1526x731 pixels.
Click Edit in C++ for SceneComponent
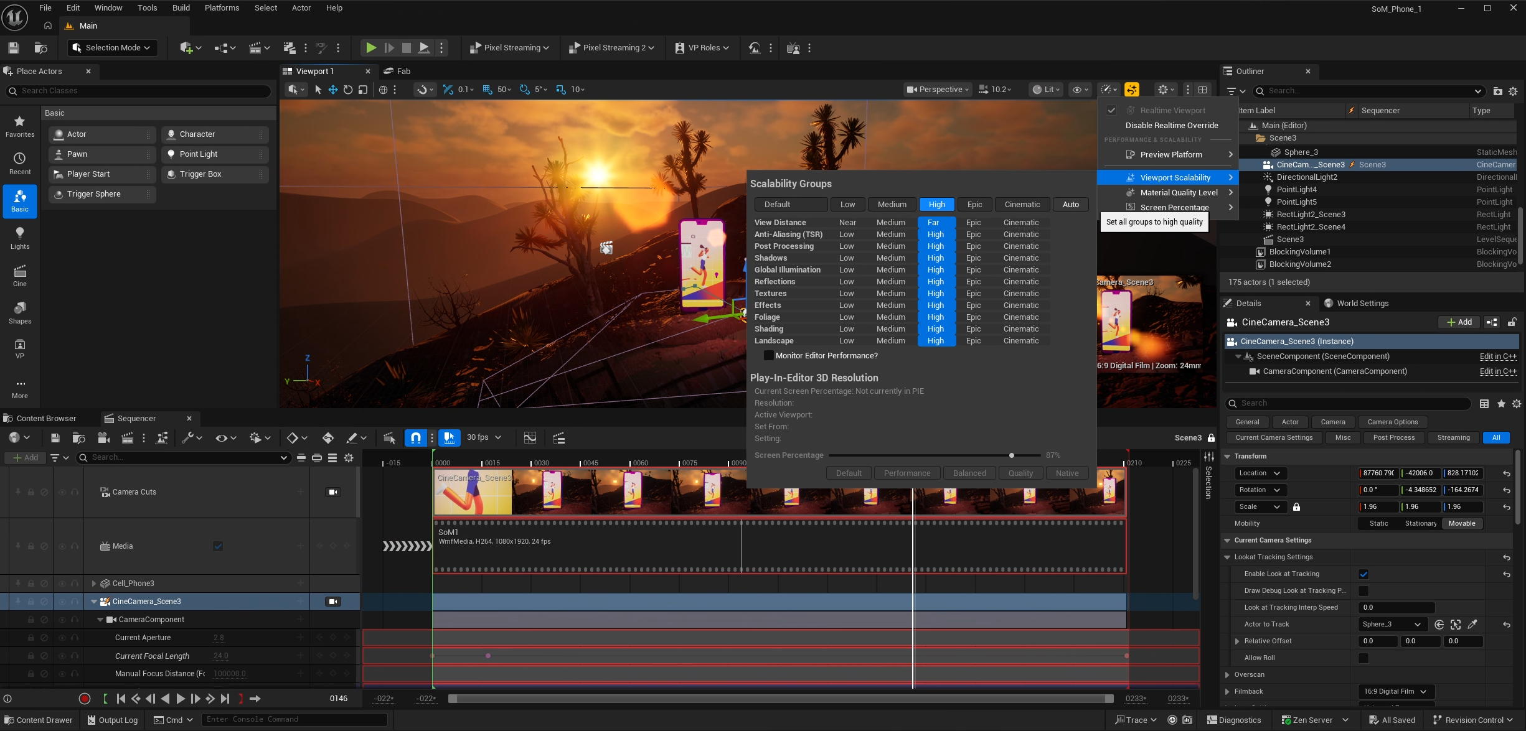[x=1498, y=356]
